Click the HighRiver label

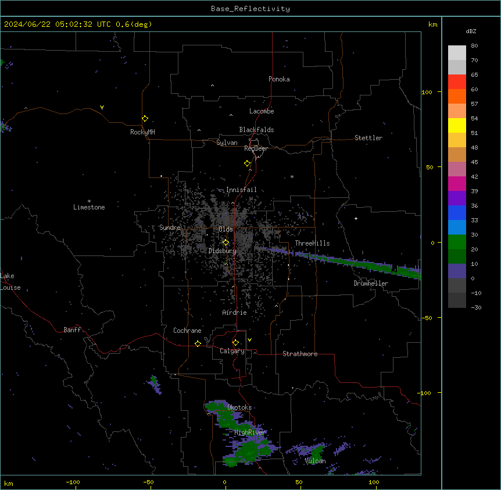click(x=250, y=432)
